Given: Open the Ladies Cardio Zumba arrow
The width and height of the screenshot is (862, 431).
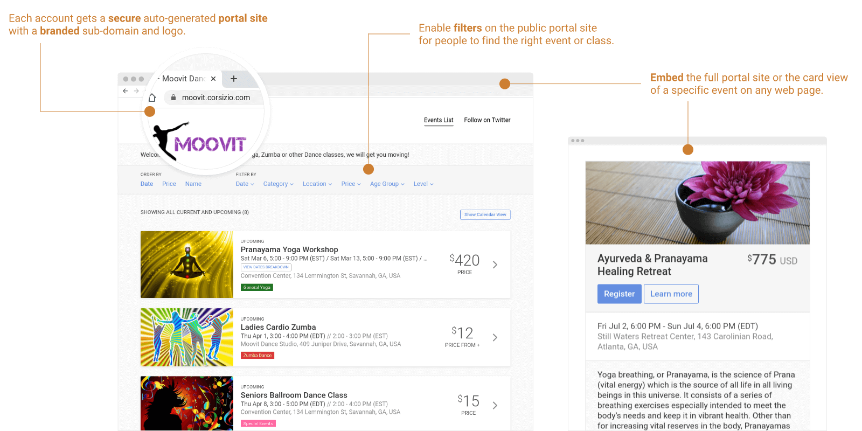Looking at the screenshot, I should (495, 337).
